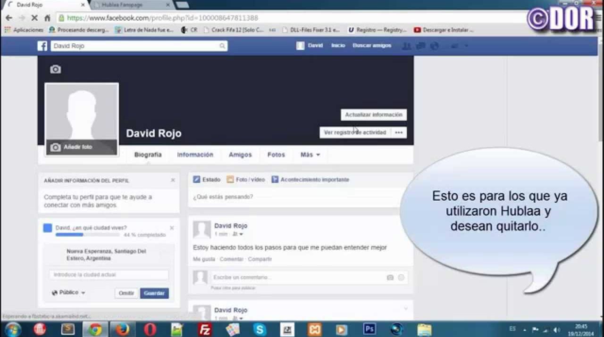Click the camera icon on cover photo
Image resolution: width=604 pixels, height=337 pixels.
pyautogui.click(x=56, y=69)
